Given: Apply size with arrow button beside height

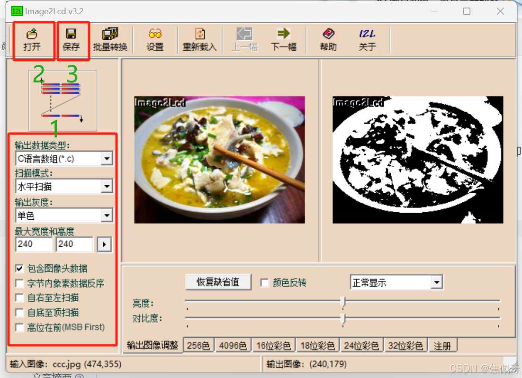Looking at the screenshot, I should 104,244.
